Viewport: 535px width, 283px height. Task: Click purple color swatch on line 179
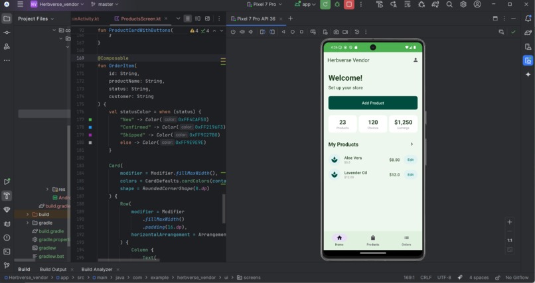click(x=90, y=135)
